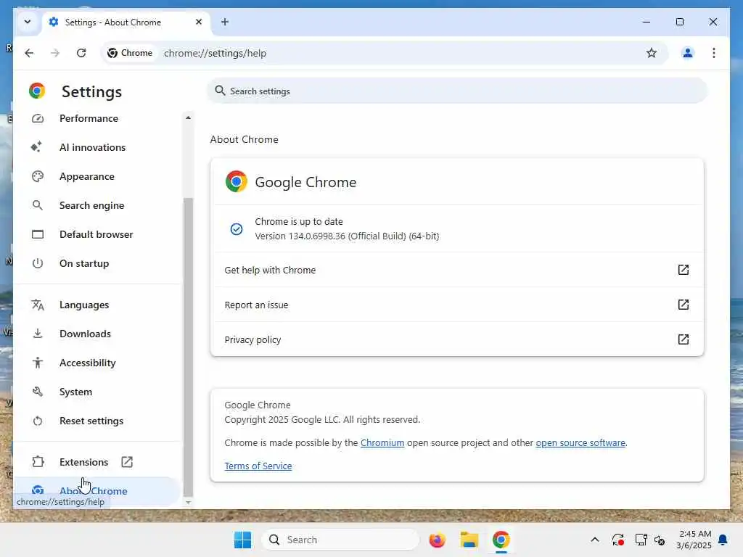Open Terms of Service link
The height and width of the screenshot is (557, 743).
point(258,466)
